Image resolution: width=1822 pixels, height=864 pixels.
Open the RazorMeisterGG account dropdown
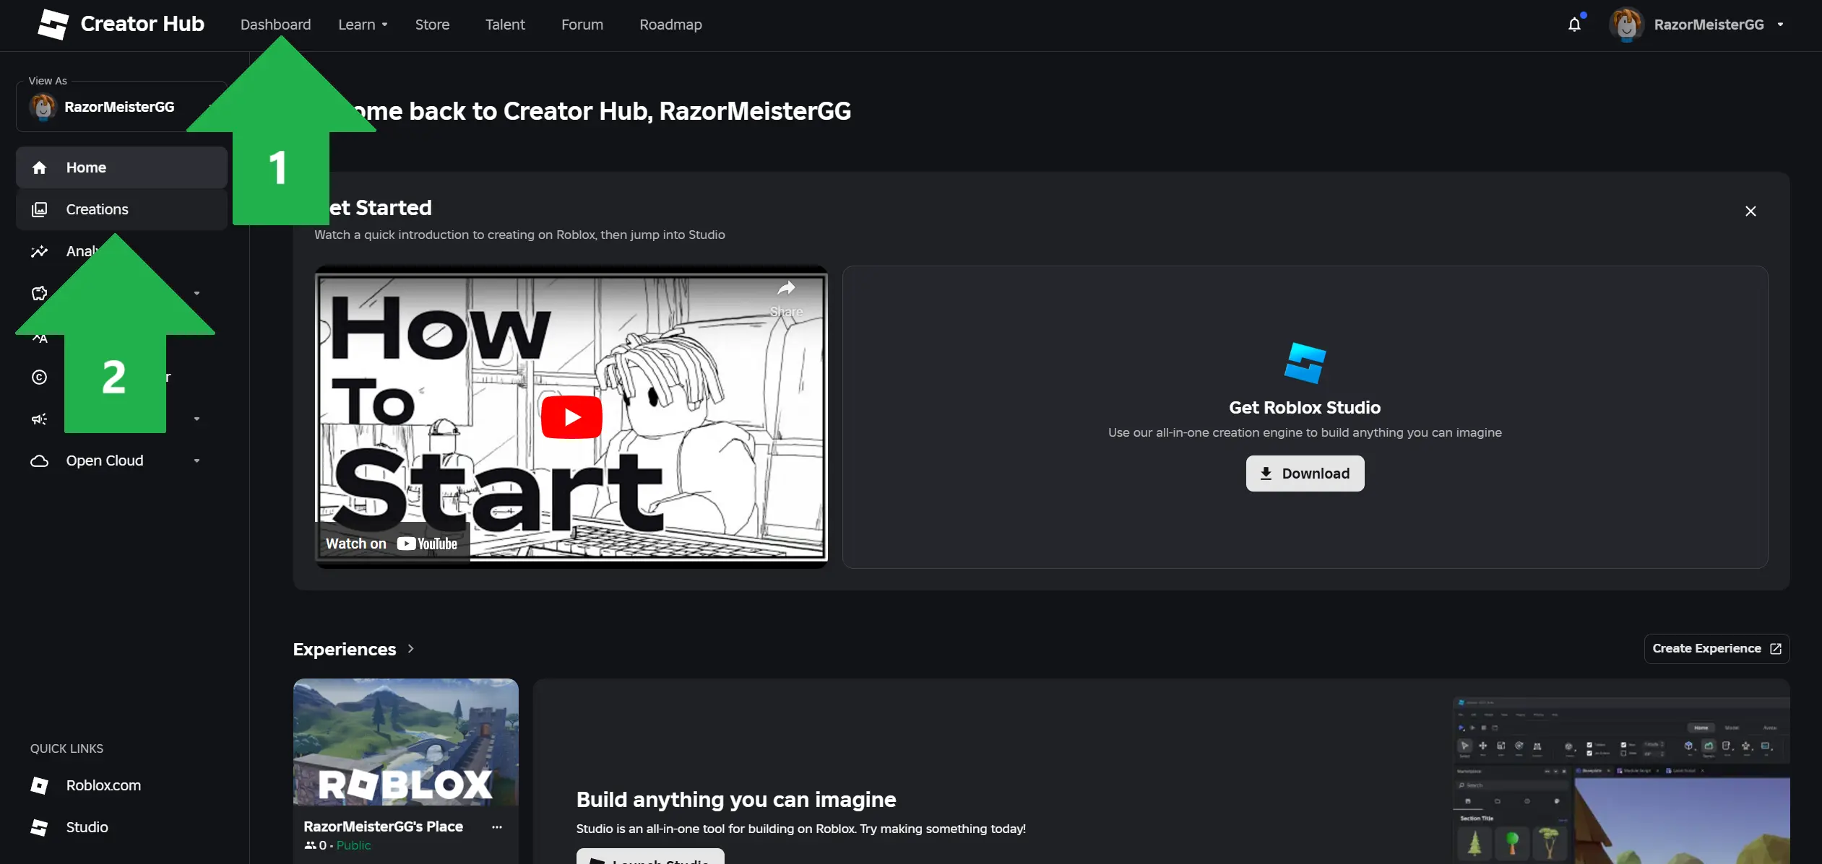[x=1780, y=25]
